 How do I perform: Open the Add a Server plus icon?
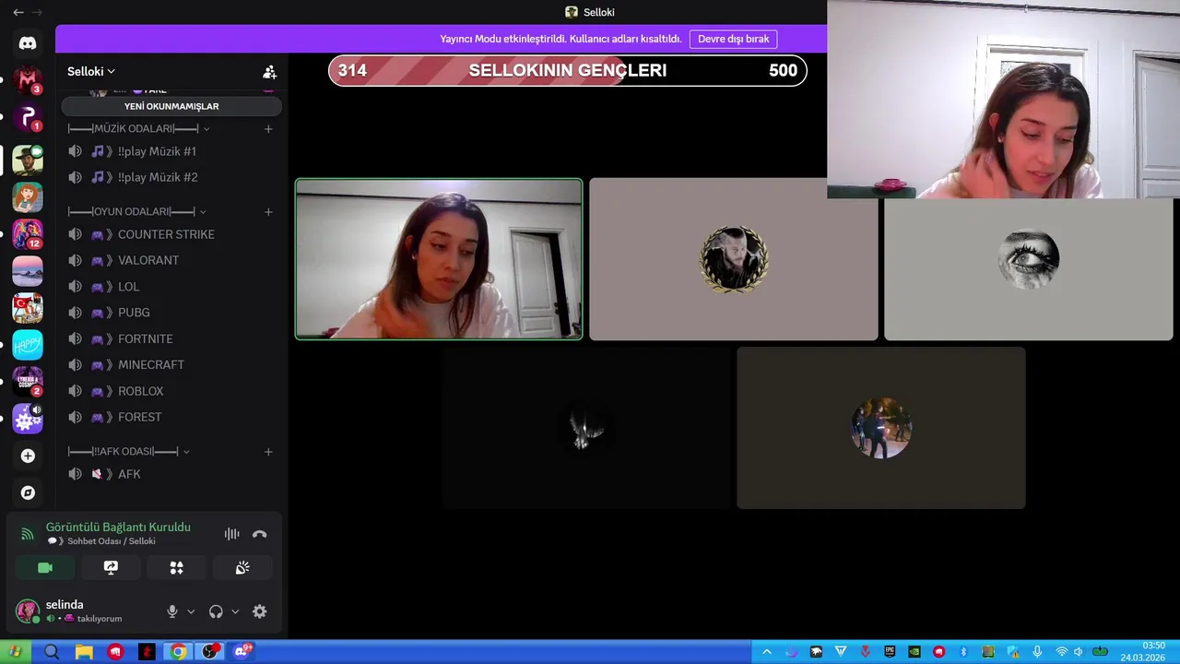[x=28, y=456]
